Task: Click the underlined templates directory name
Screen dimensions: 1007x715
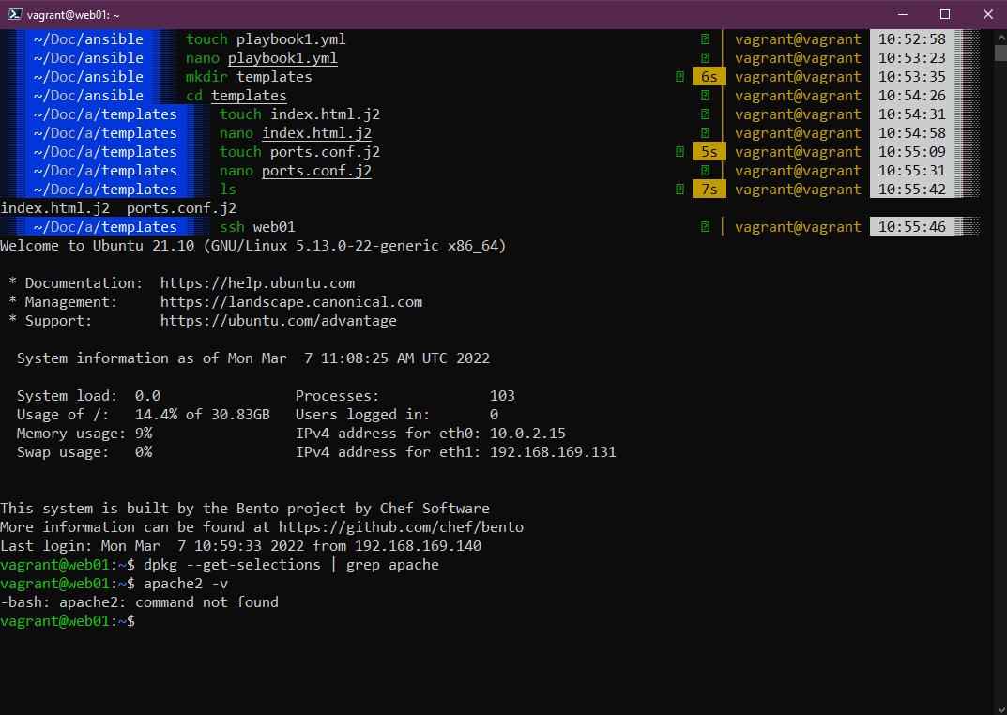Action: [x=251, y=95]
